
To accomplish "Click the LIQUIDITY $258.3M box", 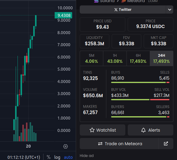I will [x=94, y=41].
